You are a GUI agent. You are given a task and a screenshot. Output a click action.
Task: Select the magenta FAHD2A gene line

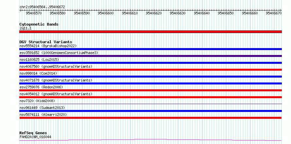click(x=150, y=140)
